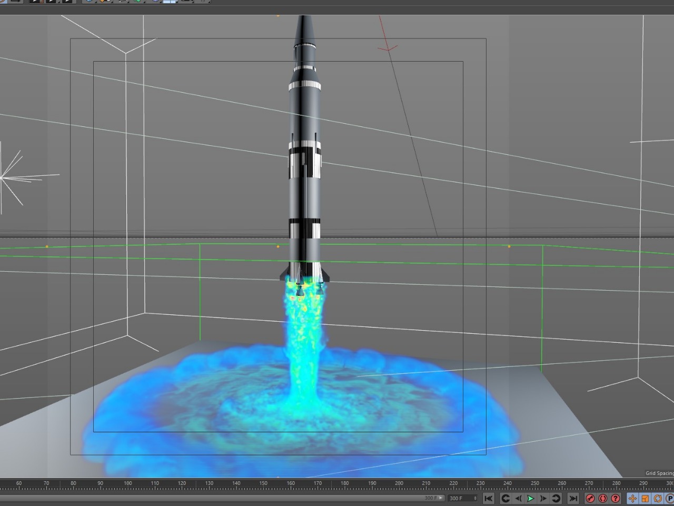Play the animation forward

tap(530, 498)
